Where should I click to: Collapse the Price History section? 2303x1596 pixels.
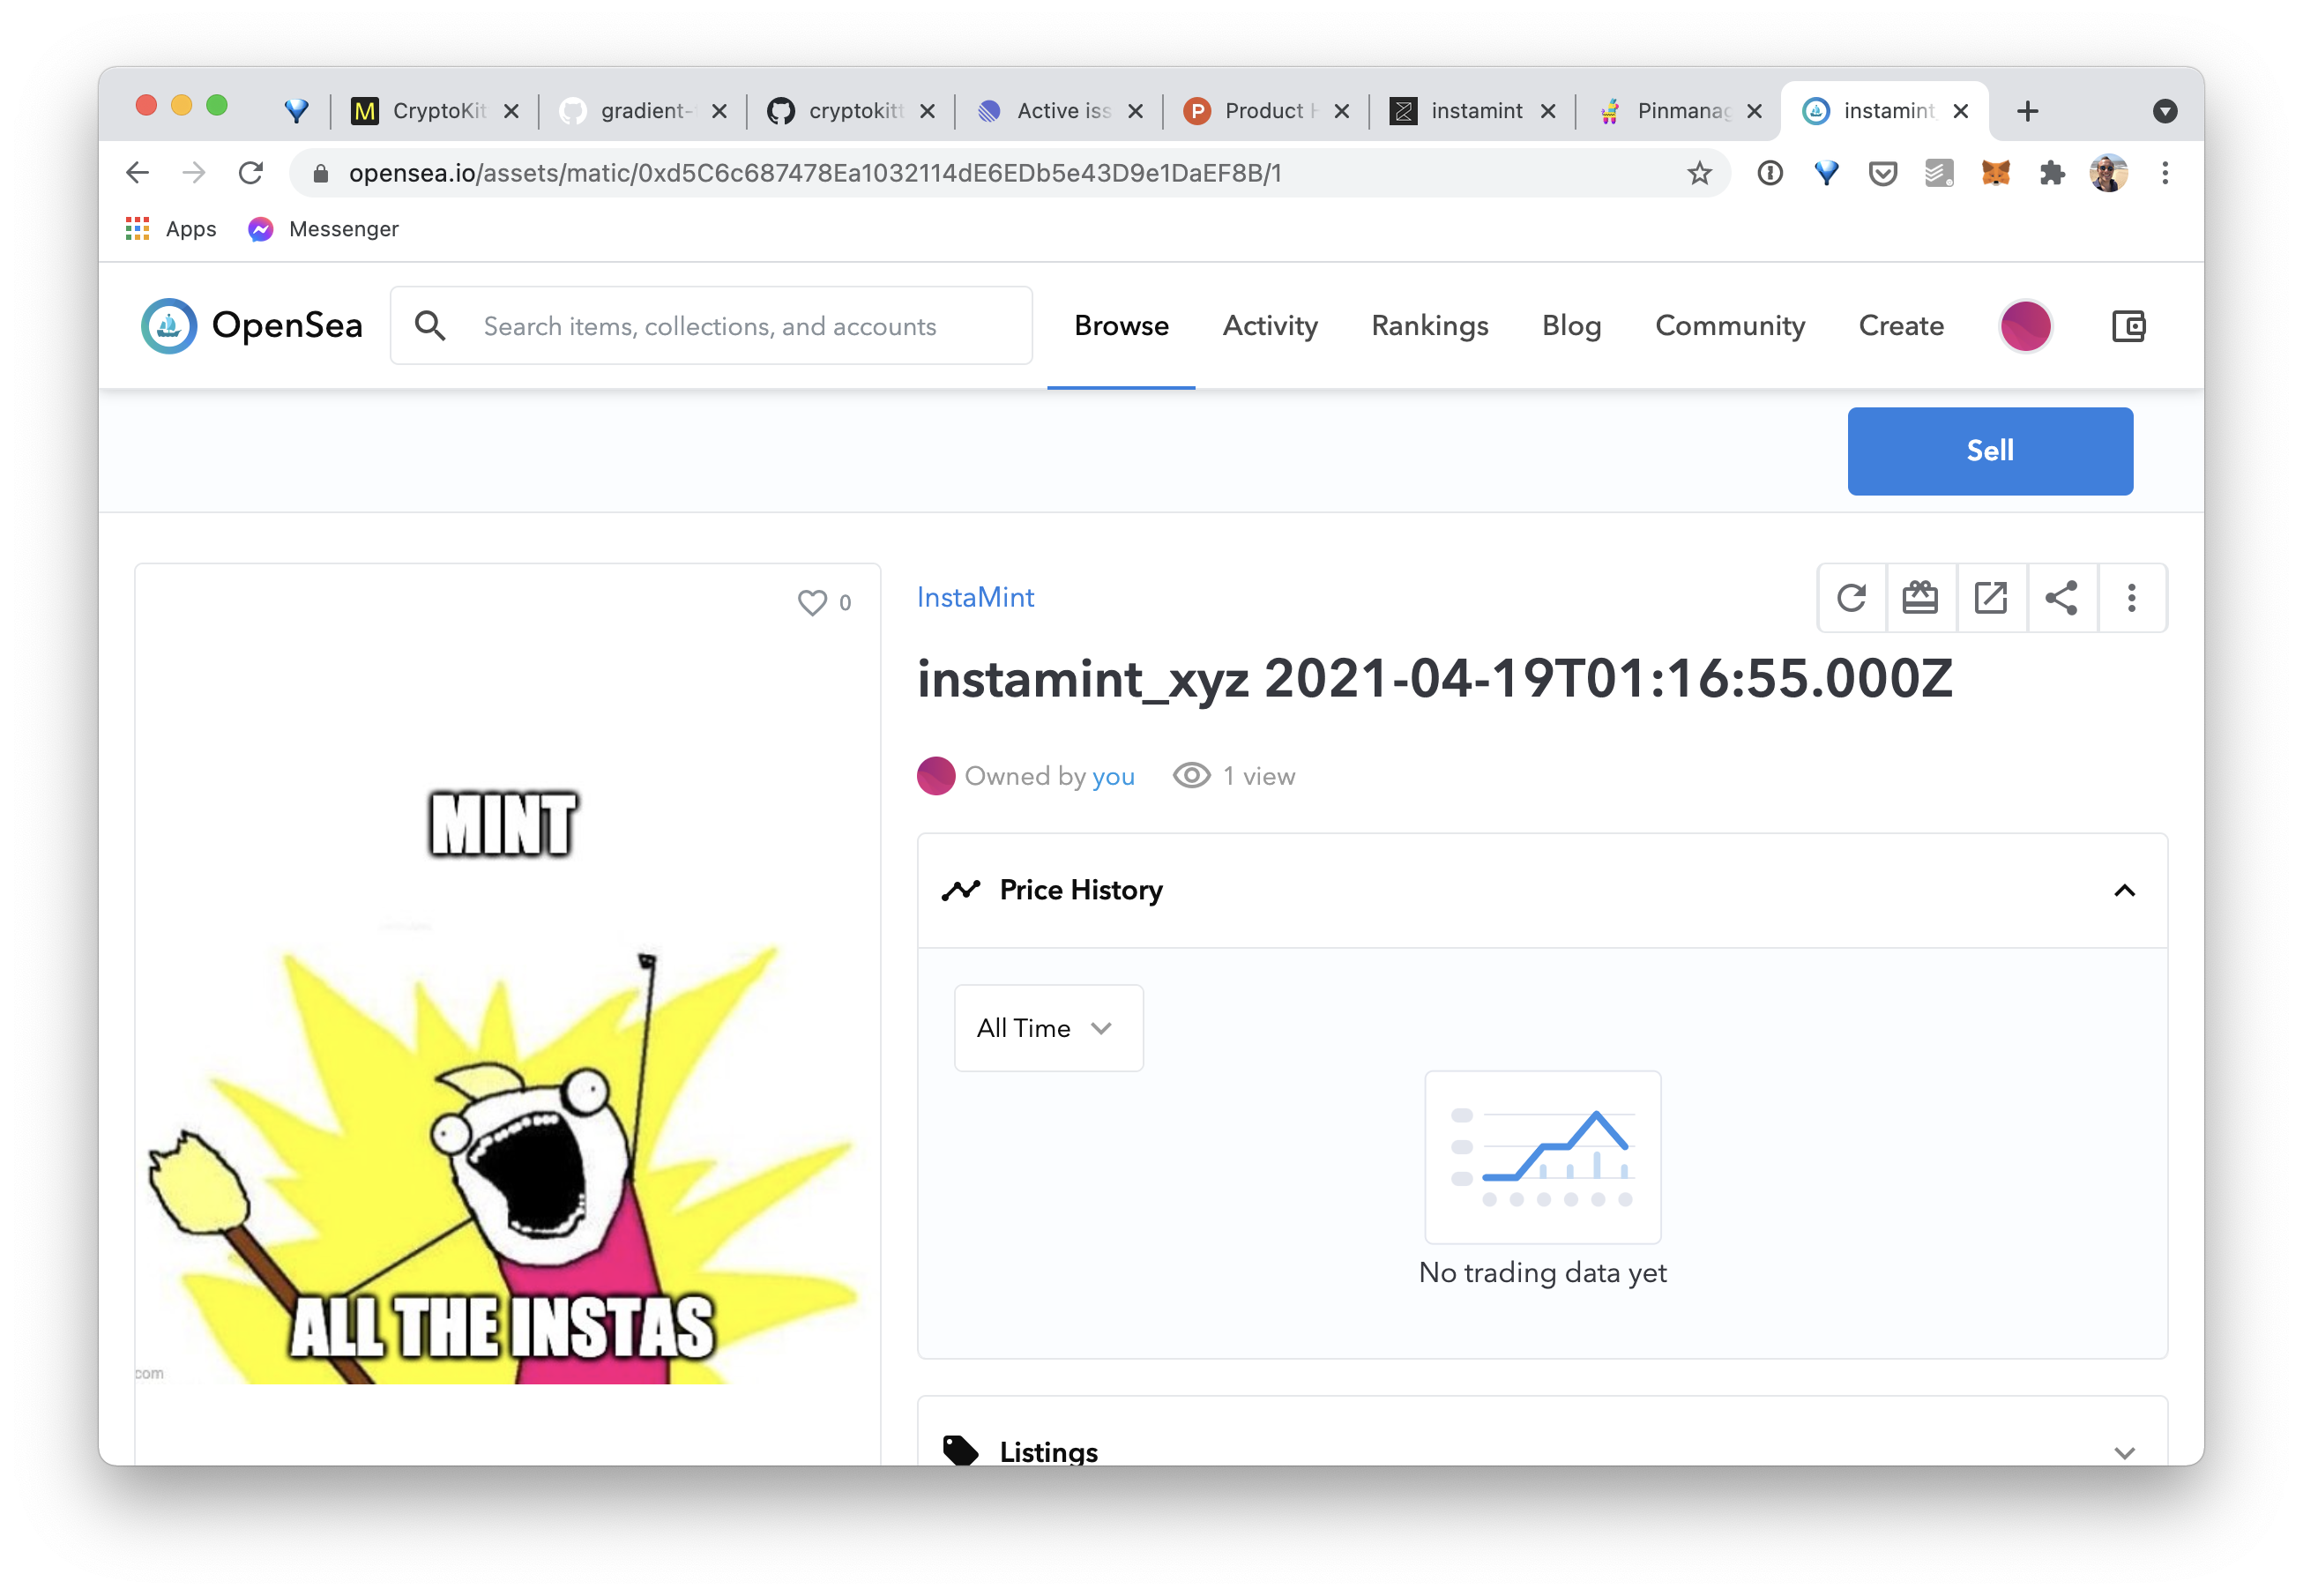[2124, 890]
